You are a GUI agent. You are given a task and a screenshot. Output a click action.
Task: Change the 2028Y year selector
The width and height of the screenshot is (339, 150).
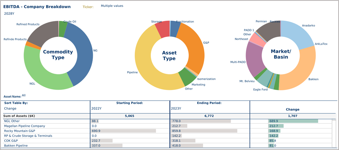point(9,13)
